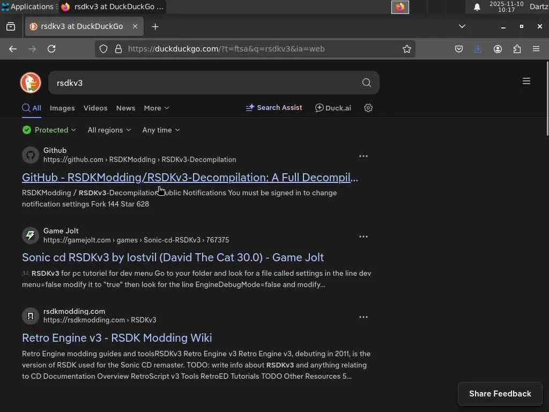
Task: Click the DuckDuckGo logo
Action: (31, 83)
